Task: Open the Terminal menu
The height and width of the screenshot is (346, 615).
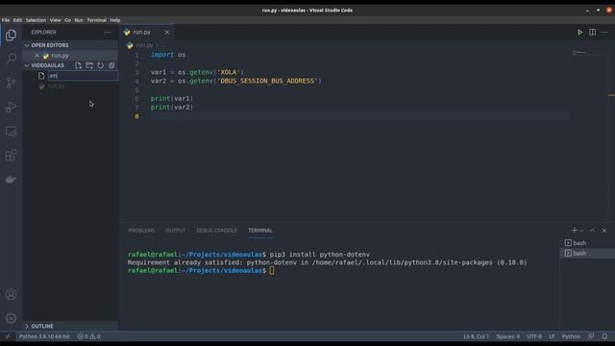Action: click(96, 20)
